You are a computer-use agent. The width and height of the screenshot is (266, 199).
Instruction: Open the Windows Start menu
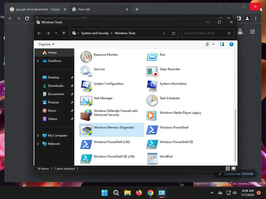pos(104,193)
